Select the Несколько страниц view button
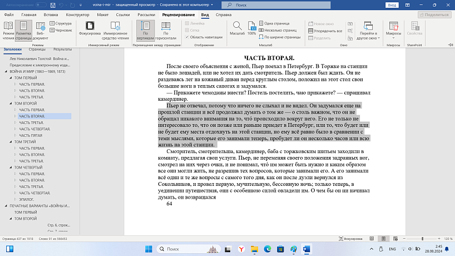Image resolution: width=455 pixels, height=256 pixels. (278, 30)
